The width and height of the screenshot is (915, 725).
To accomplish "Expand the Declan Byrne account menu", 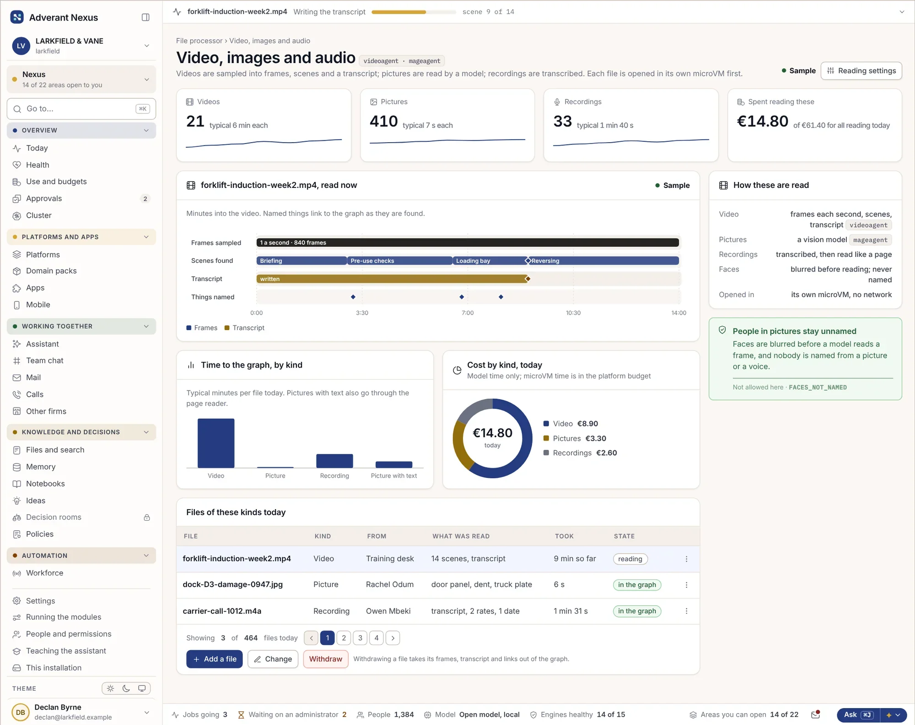I will tap(81, 712).
